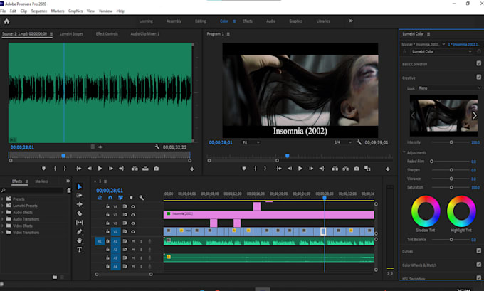
Task: Open Source monitor settings wrench
Action: (x=157, y=147)
